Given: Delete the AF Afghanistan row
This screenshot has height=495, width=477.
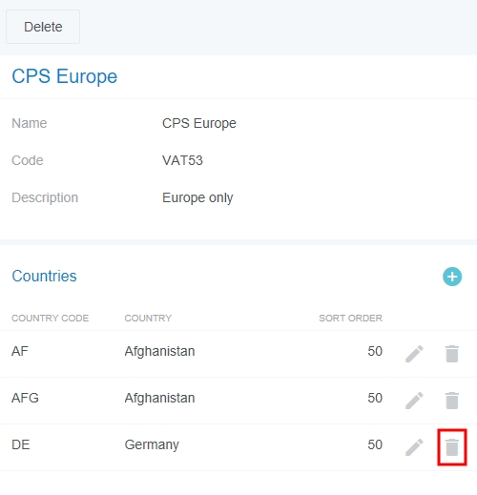Looking at the screenshot, I should tap(452, 354).
